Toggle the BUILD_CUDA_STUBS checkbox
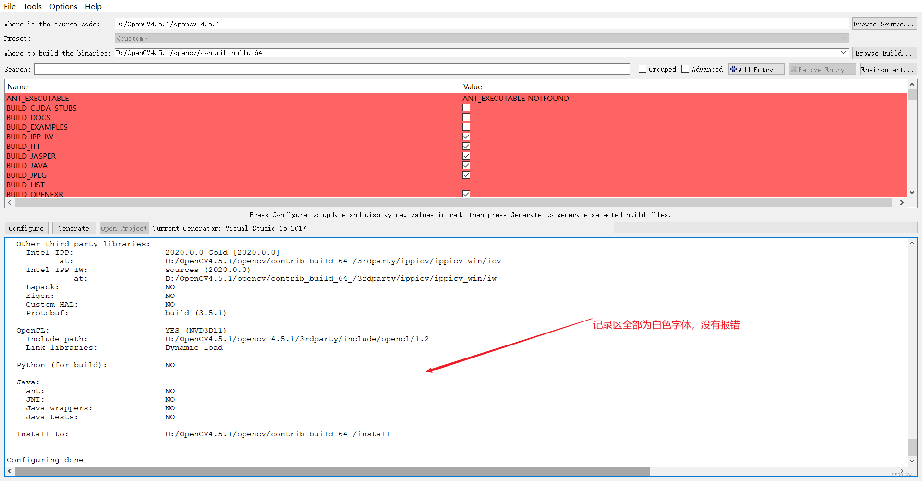 click(x=466, y=108)
